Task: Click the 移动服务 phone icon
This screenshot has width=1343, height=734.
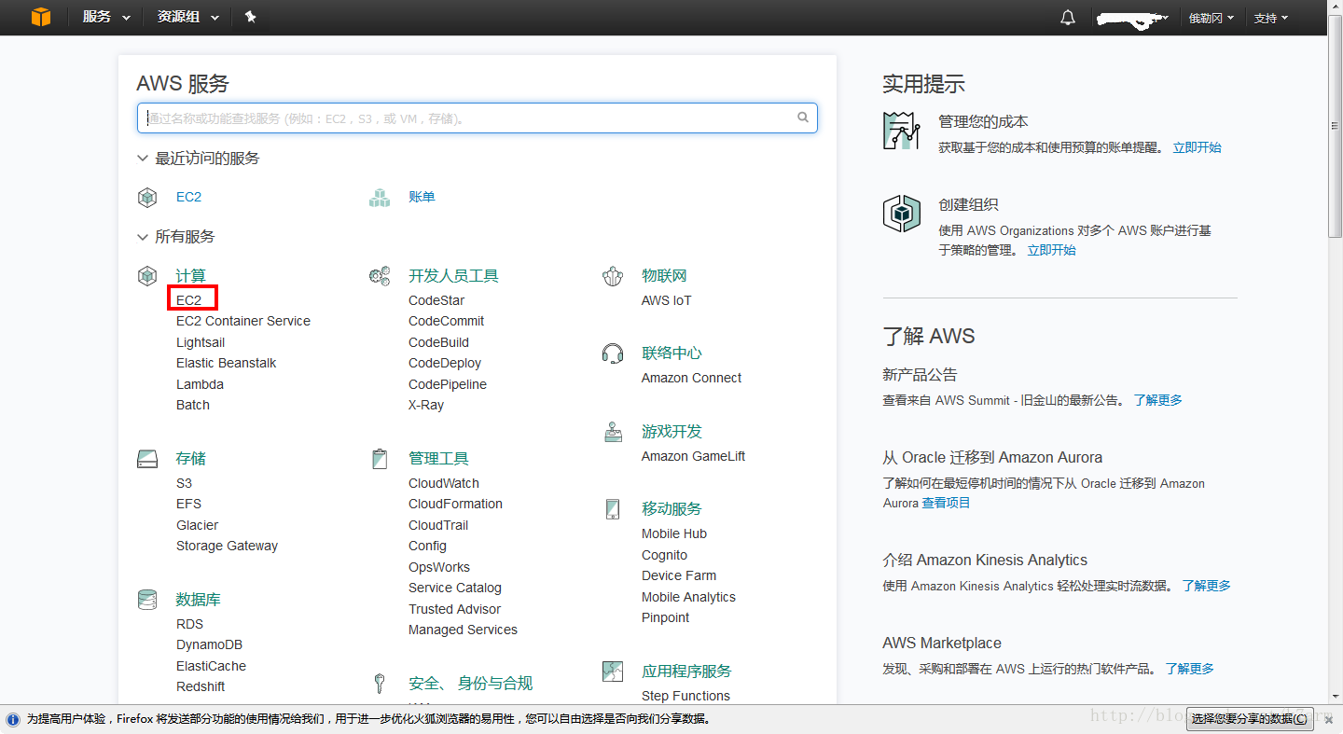Action: pyautogui.click(x=613, y=509)
